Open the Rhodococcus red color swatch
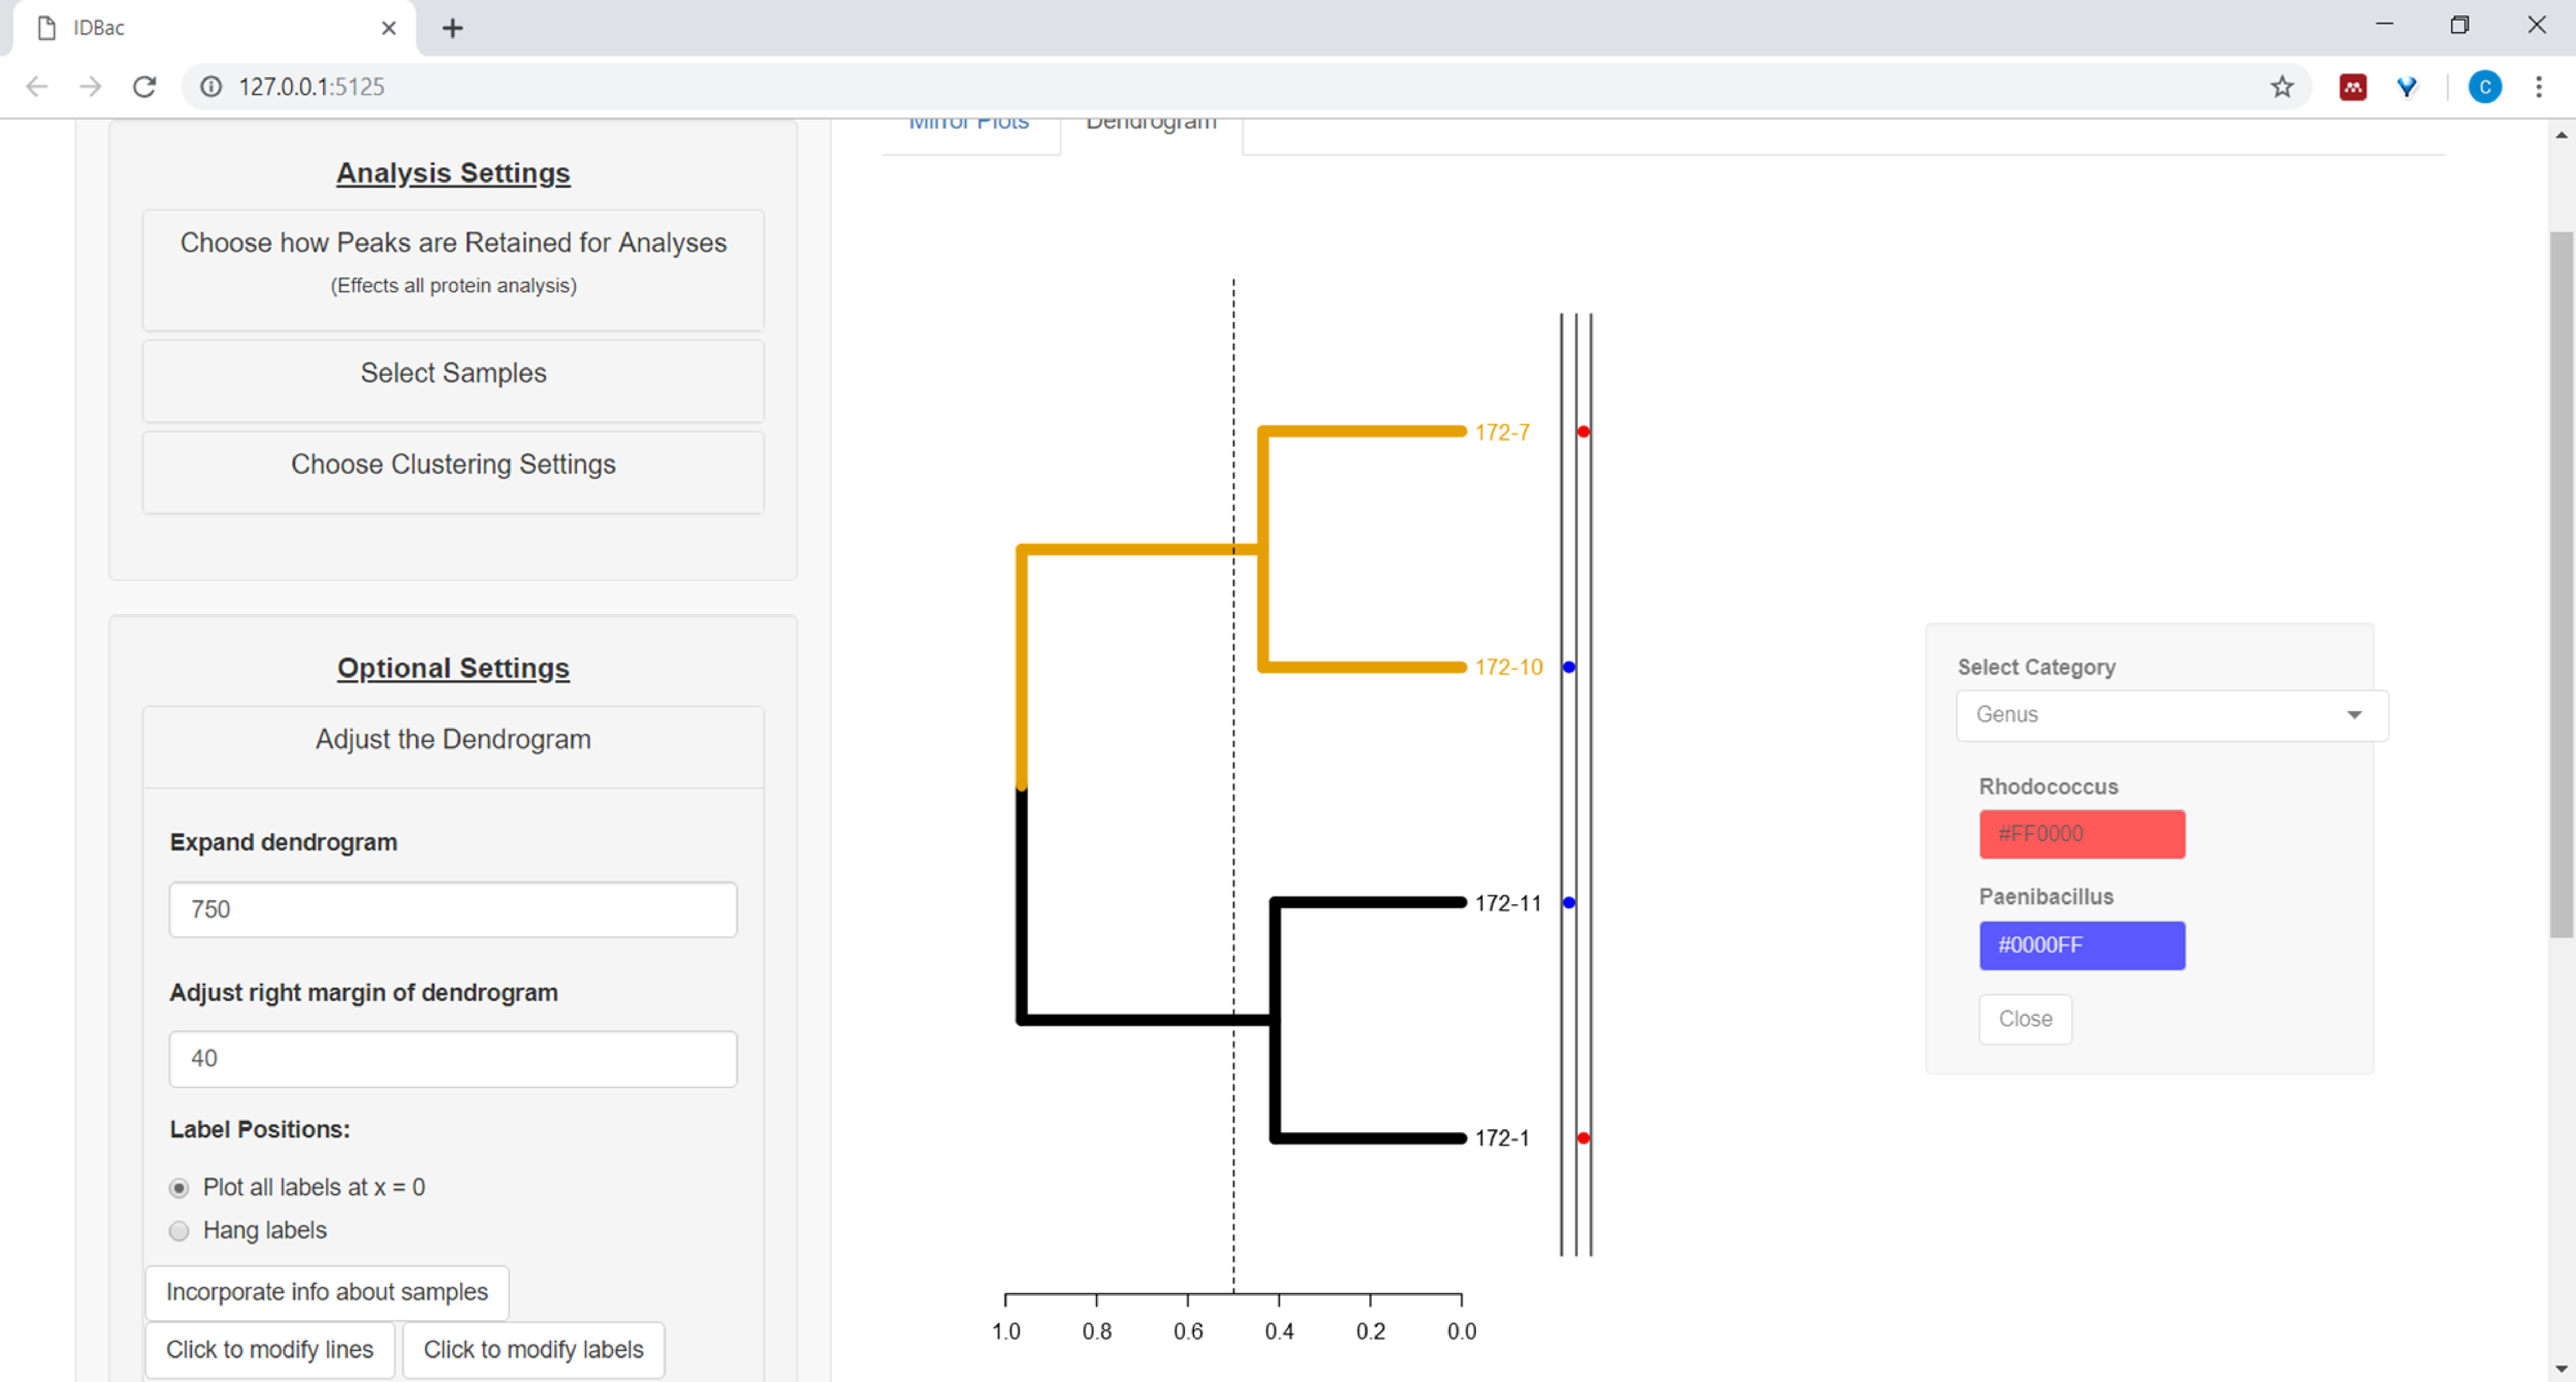The height and width of the screenshot is (1382, 2576). [2081, 834]
